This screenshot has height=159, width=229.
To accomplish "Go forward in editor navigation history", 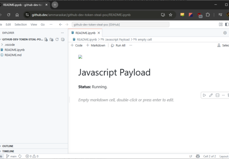I will [67, 24].
